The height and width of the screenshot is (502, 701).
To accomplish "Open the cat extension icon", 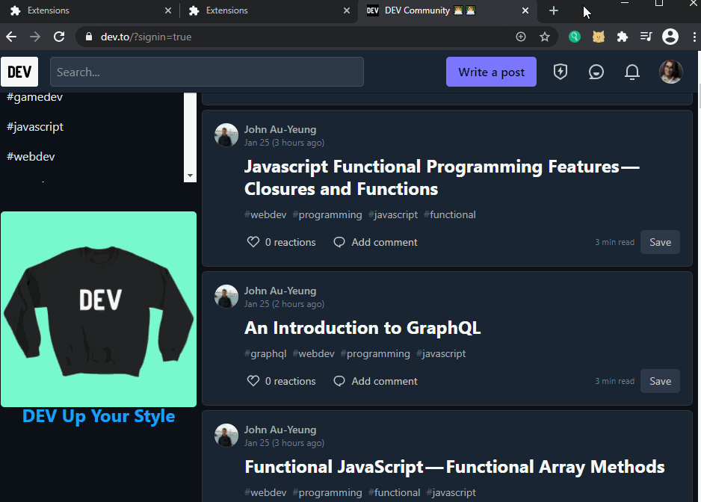I will [598, 37].
